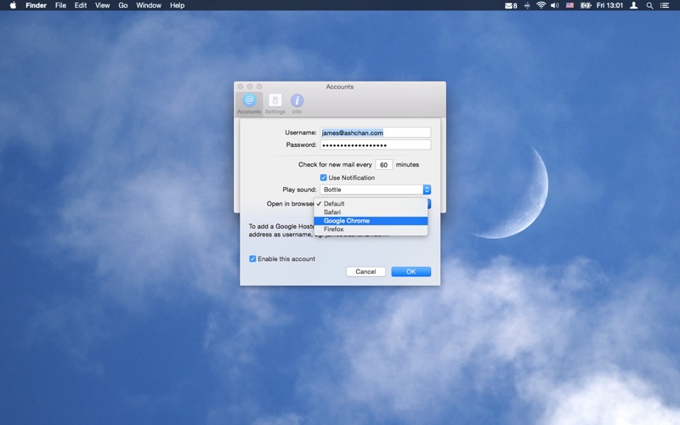Switch to the Settings toolbar icon

(275, 103)
